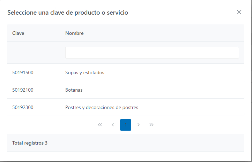Sort by the Clave column header
Viewport: 252px width, 162px height.
[x=18, y=33]
